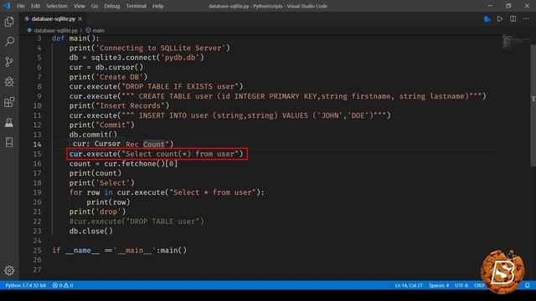Click Ln 14, Col 27 in status bar
Viewport: 536px width, 301px height.
tap(409, 285)
